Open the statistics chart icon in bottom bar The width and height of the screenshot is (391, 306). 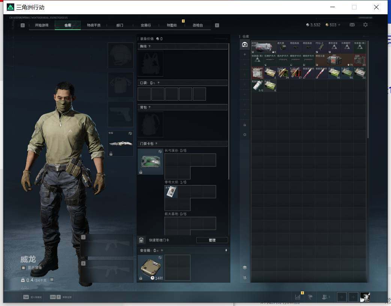click(298, 297)
